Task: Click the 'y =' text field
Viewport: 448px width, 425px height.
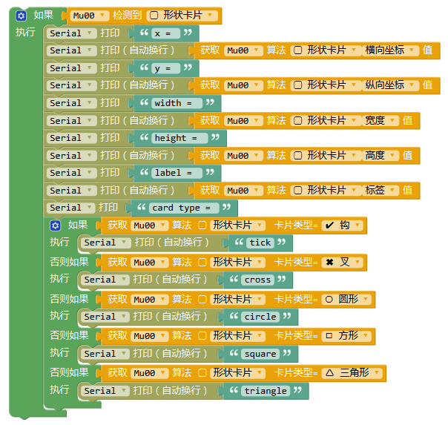Action: (165, 68)
